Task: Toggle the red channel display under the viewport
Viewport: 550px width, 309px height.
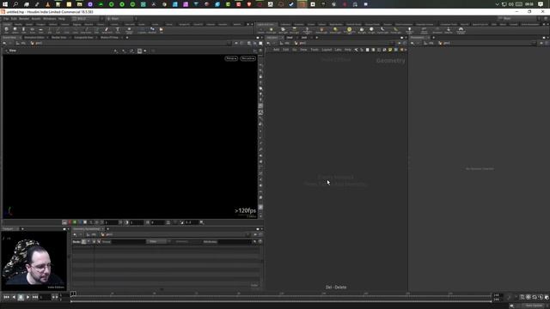Action: 70,222
